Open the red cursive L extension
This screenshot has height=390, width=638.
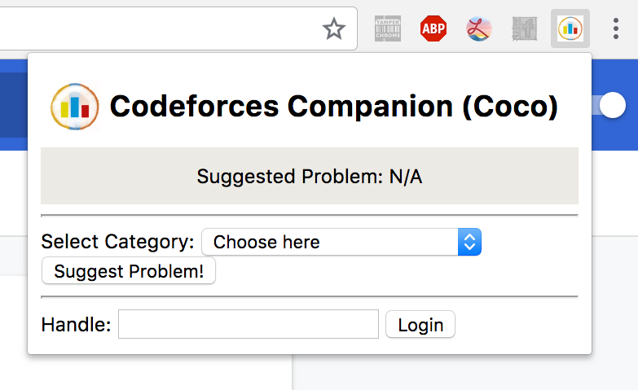479,28
